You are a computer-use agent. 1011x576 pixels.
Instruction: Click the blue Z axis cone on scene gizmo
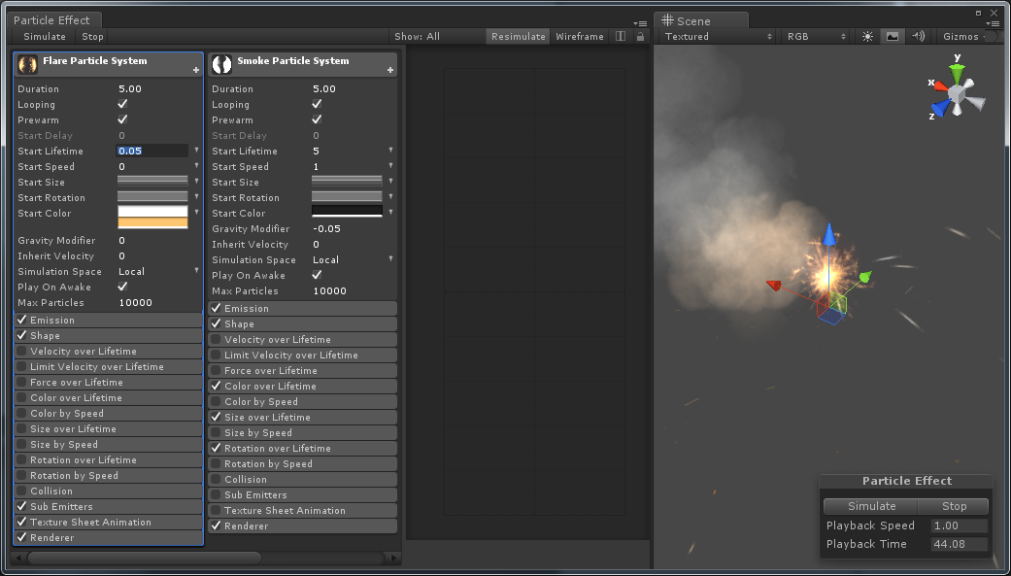(x=941, y=108)
